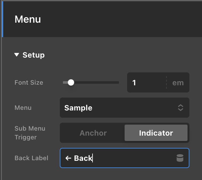Screen dimensions: 202x180
Task: Click the Sample text in Menu select
Action: pos(78,108)
